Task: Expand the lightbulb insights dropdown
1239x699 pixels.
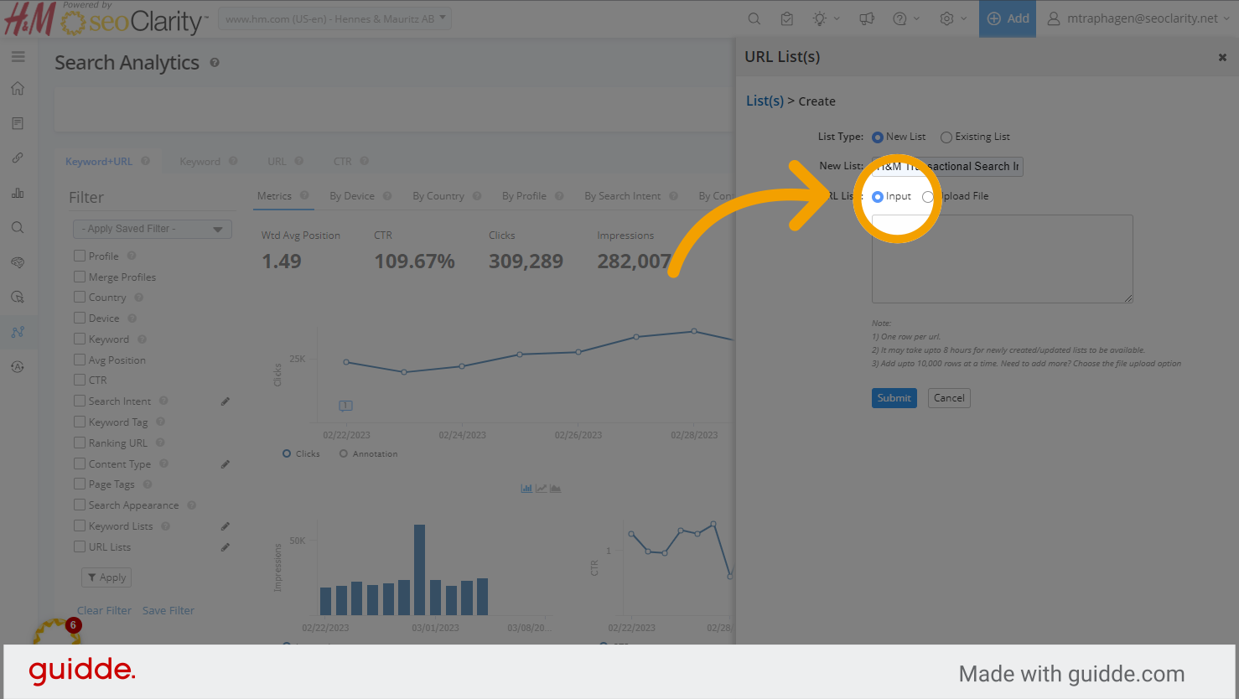Action: click(825, 18)
